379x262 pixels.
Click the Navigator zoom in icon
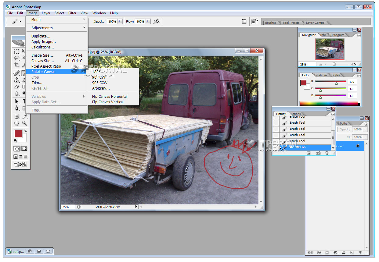click(x=353, y=65)
